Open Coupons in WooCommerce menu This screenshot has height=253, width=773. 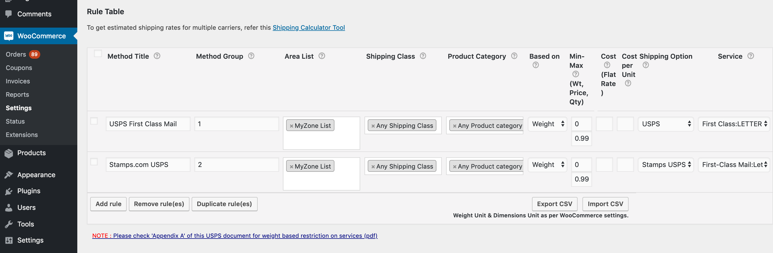click(19, 68)
